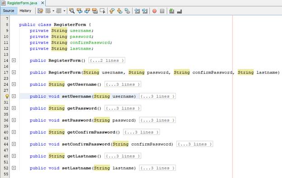282x178 pixels.
Task: Click Stop Macro Recording square icon
Action: 162,11
